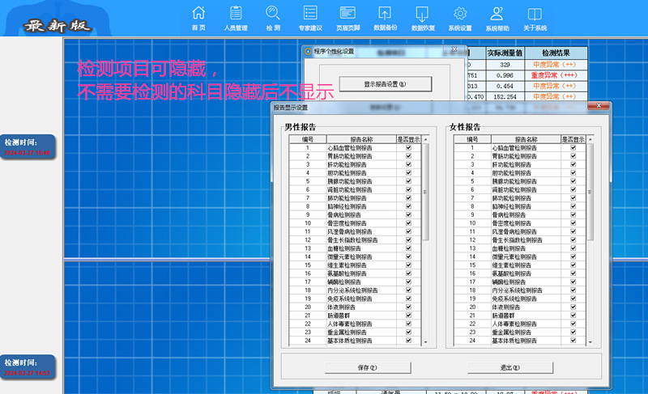
Task: Toggle male 免疫系统检测报告 display checkbox
Action: [408, 299]
